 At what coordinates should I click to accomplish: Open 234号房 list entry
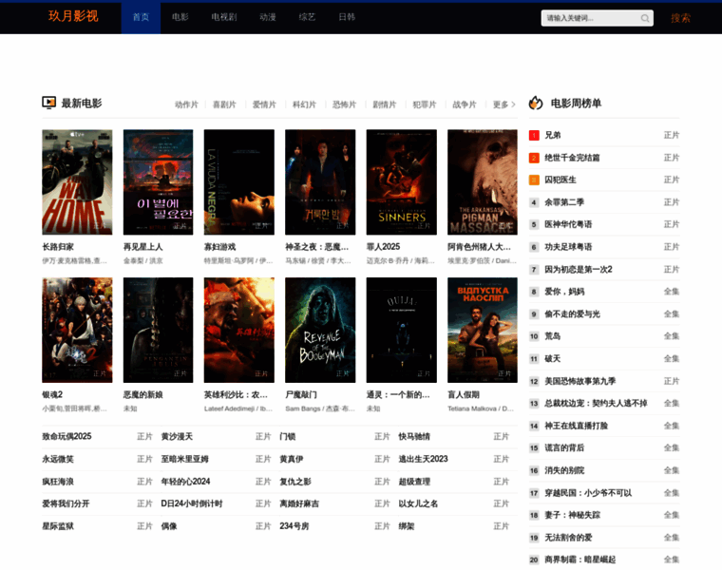click(x=294, y=526)
